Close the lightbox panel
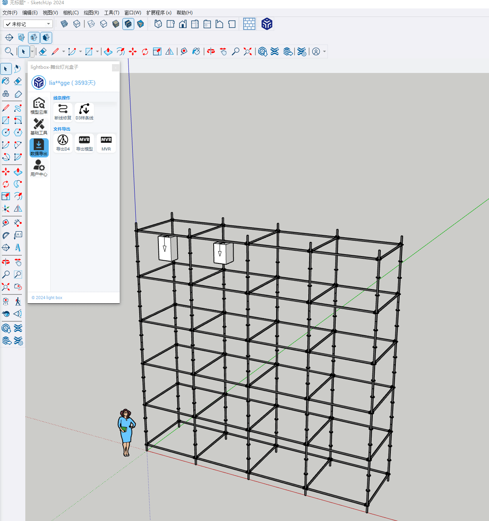The width and height of the screenshot is (489, 521). click(x=115, y=68)
